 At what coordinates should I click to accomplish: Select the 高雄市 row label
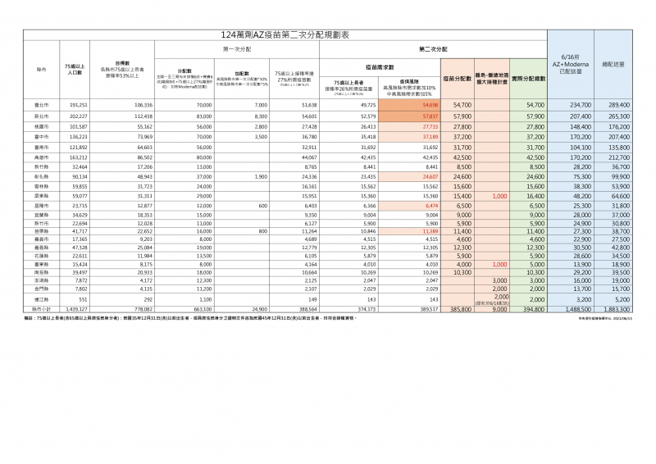(41, 157)
